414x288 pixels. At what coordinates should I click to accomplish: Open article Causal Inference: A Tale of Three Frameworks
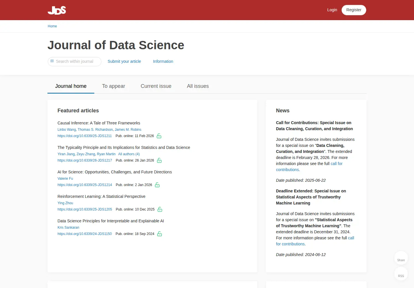point(99,123)
